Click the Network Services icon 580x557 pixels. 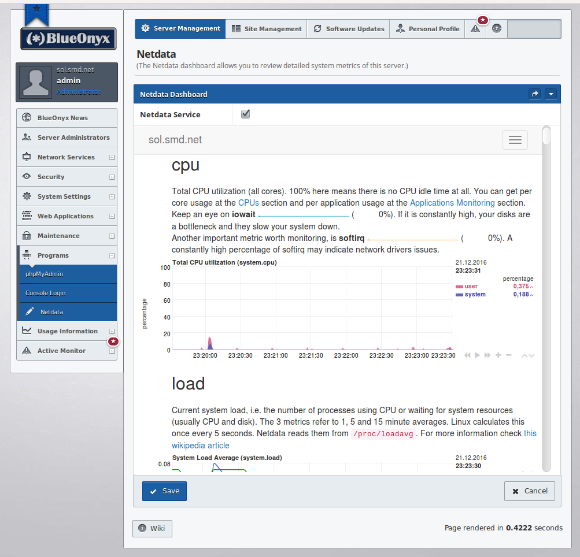pyautogui.click(x=27, y=157)
